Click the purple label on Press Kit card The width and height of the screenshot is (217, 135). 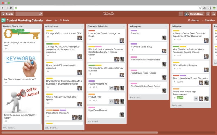[134, 31]
